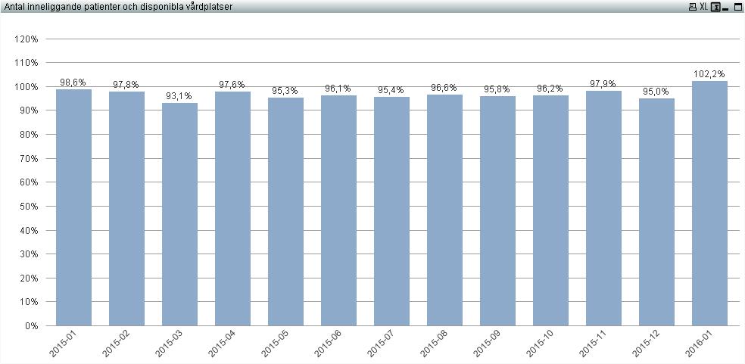This screenshot has height=364, width=745.
Task: Click the 95,3% value label
Action: (x=285, y=90)
